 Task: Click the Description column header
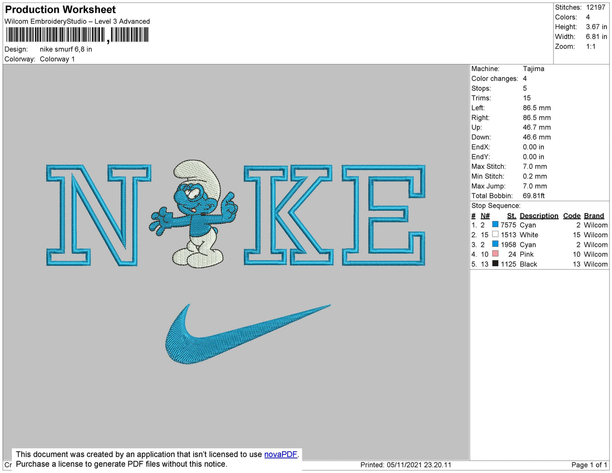point(539,216)
